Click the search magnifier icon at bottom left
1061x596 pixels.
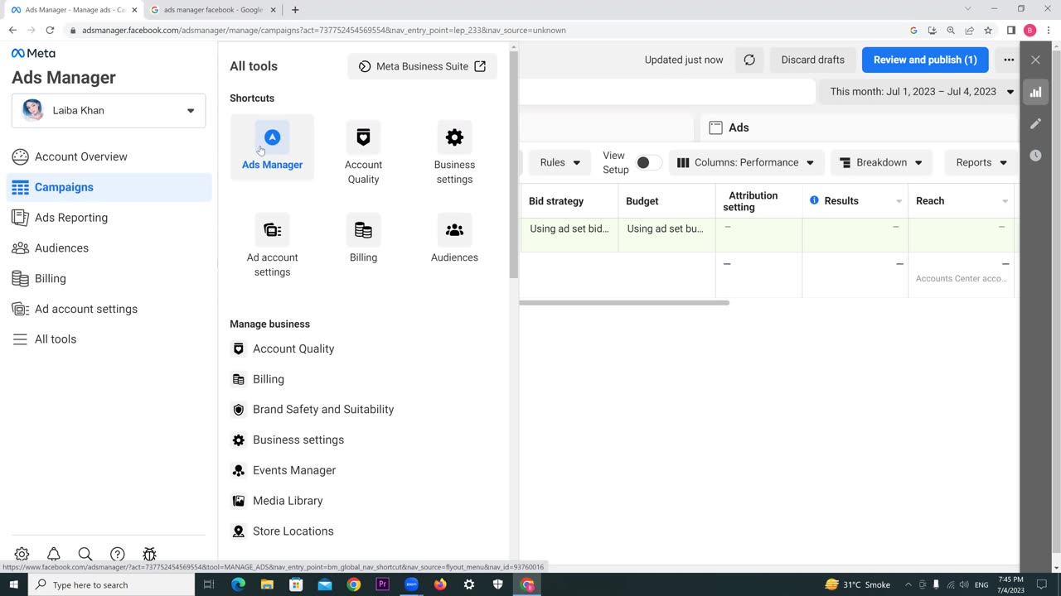[x=85, y=554]
